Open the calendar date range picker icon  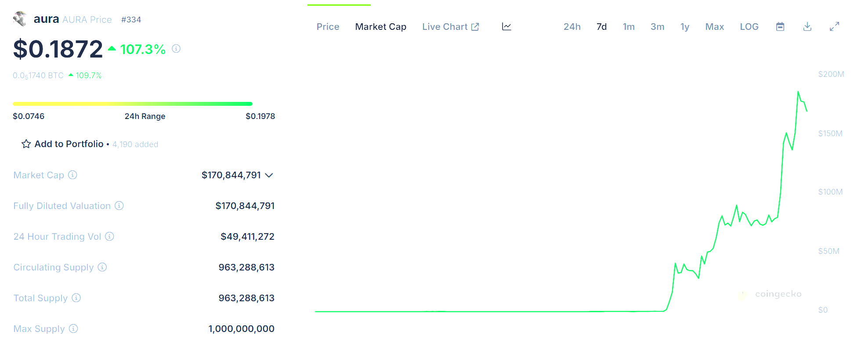[x=780, y=27]
